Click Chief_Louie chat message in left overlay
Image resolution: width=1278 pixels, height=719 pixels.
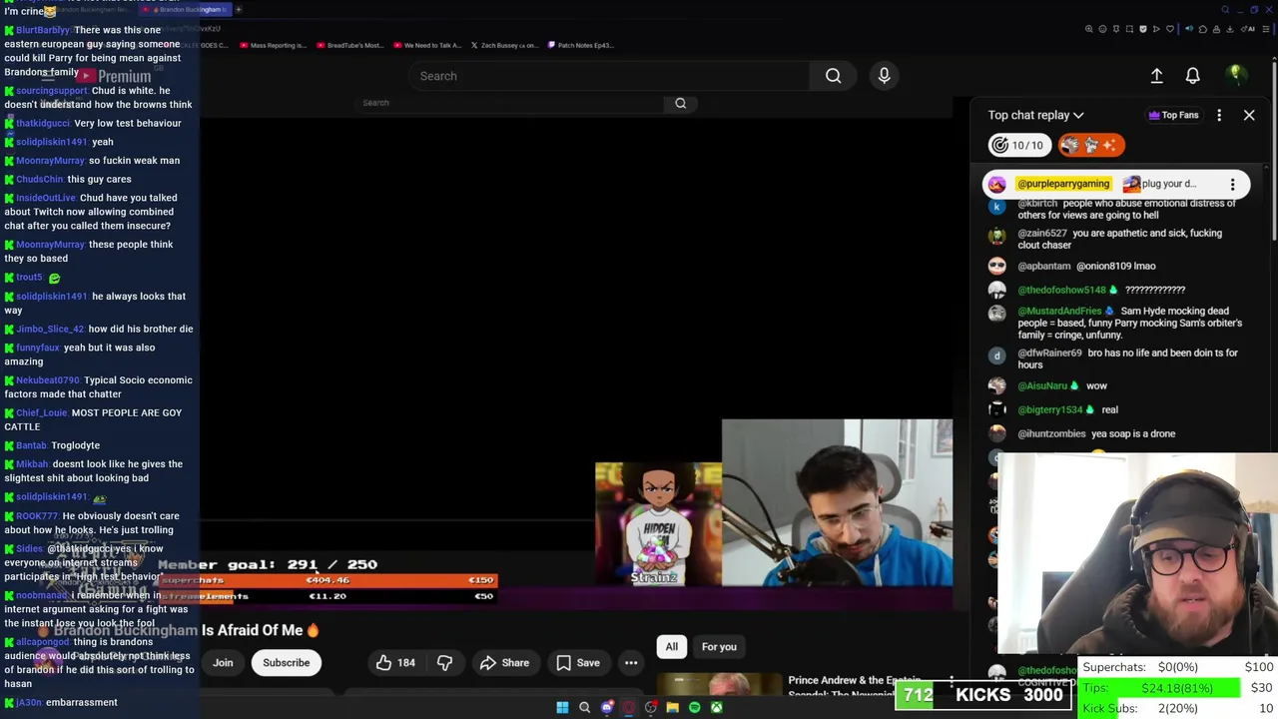click(98, 419)
